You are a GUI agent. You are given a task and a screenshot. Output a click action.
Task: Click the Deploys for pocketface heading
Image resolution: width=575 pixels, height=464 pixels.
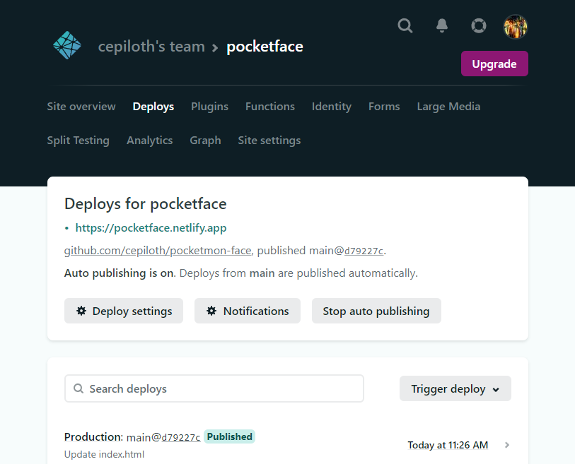click(x=146, y=204)
